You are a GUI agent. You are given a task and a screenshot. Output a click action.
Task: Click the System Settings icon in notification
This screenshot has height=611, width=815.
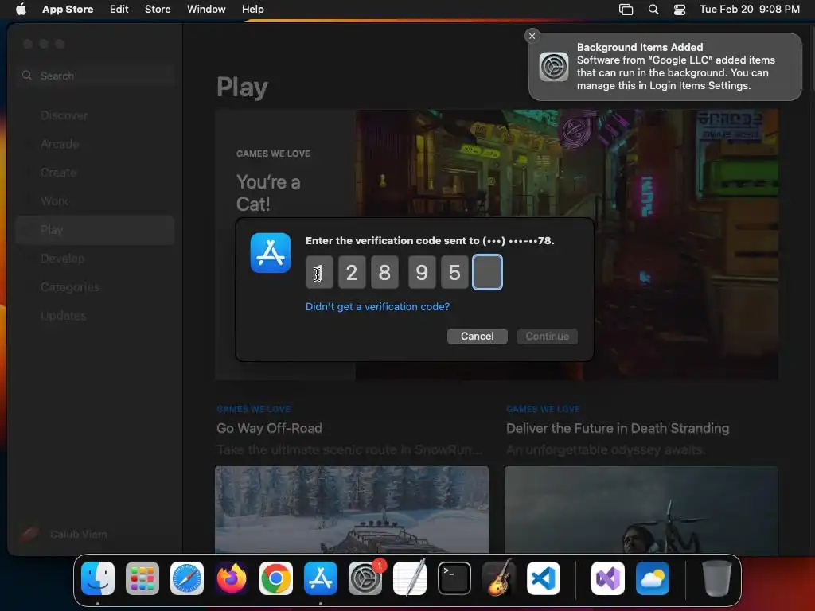pyautogui.click(x=554, y=67)
